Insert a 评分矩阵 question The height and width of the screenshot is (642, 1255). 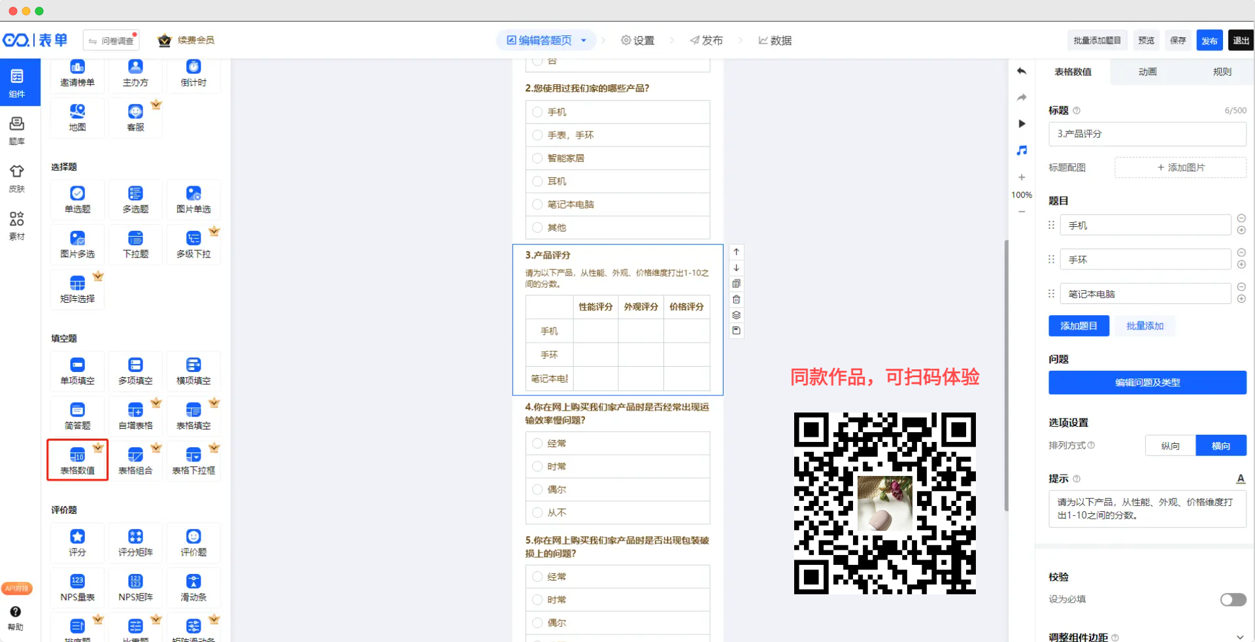point(135,543)
